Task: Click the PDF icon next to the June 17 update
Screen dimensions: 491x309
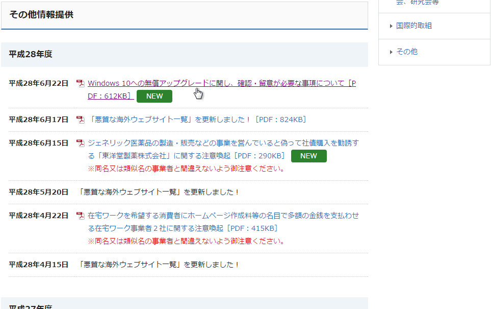Action: pos(80,120)
